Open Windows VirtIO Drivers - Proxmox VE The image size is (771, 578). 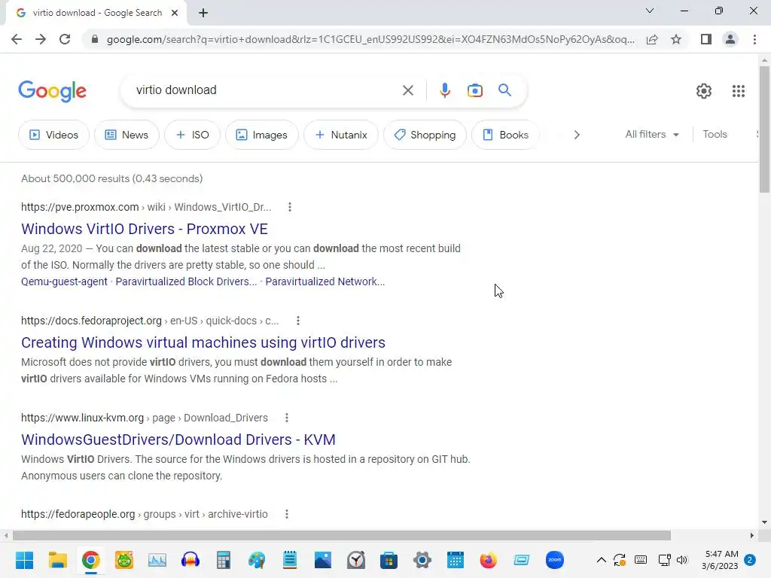pos(145,229)
